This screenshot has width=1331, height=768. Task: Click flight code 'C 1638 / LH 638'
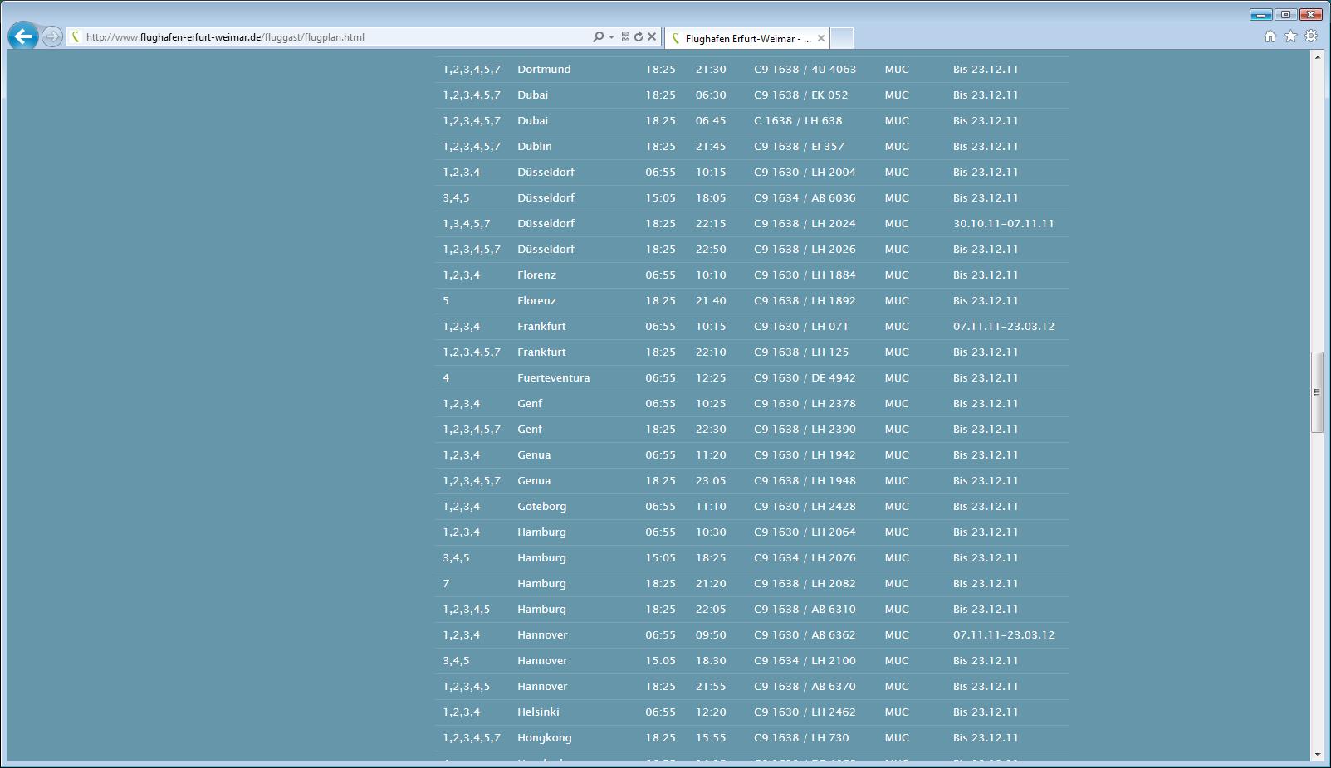[x=798, y=121]
